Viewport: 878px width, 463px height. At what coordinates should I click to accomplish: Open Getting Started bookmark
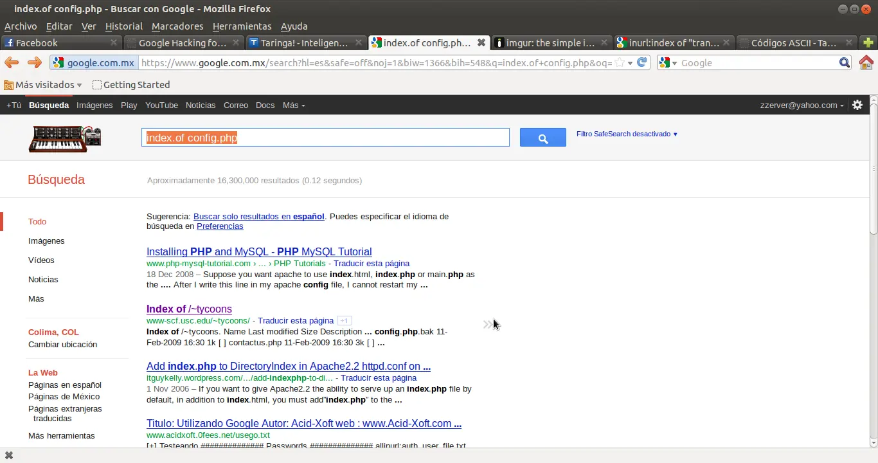(x=131, y=85)
